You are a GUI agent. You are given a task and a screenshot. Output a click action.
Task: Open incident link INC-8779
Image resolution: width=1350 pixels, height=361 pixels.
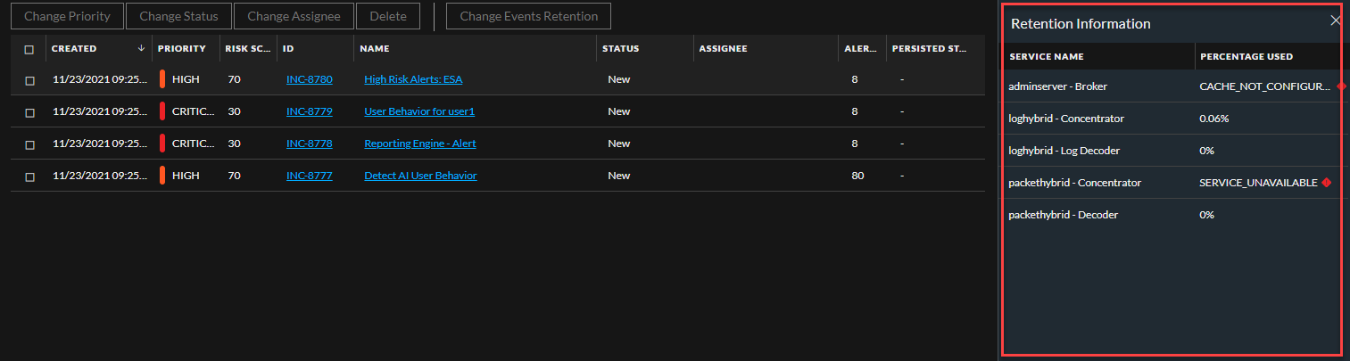[309, 111]
